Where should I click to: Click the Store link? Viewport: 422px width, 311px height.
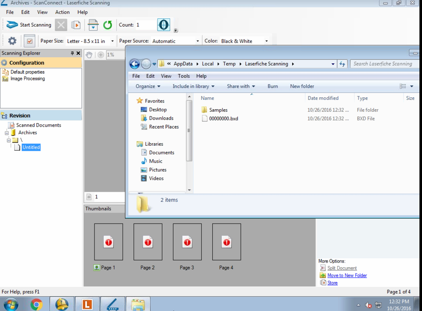(x=332, y=283)
